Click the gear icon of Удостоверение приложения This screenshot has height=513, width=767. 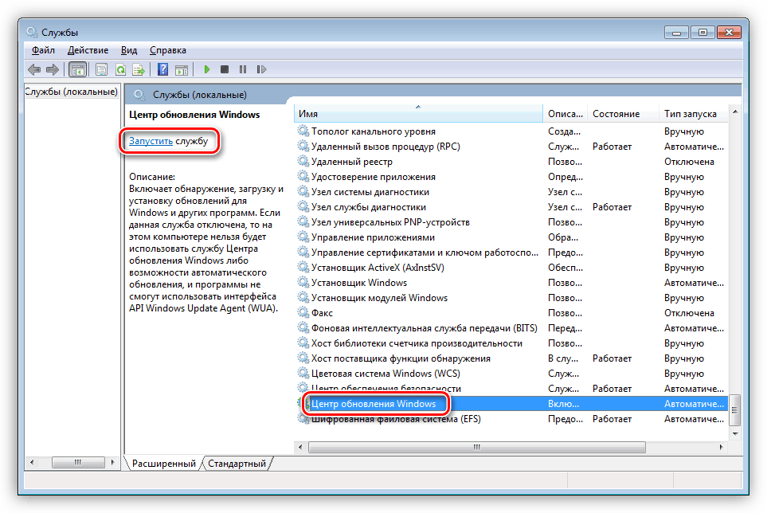click(303, 177)
